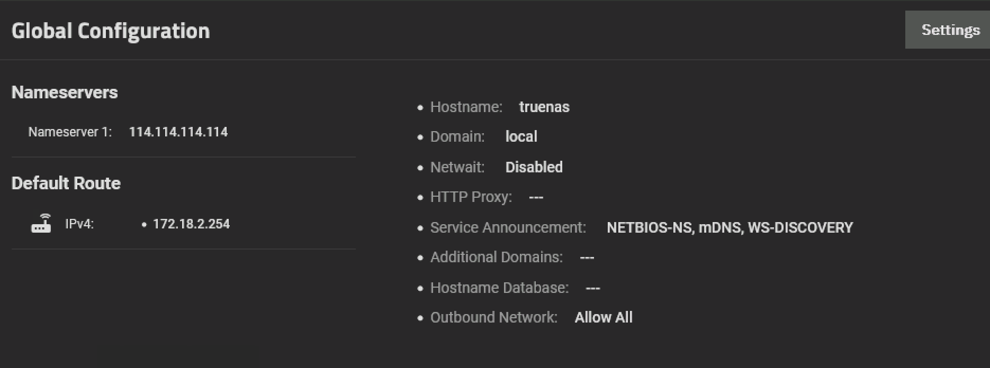The width and height of the screenshot is (990, 368).
Task: Click the Service Announcement protocols list
Action: tap(730, 227)
